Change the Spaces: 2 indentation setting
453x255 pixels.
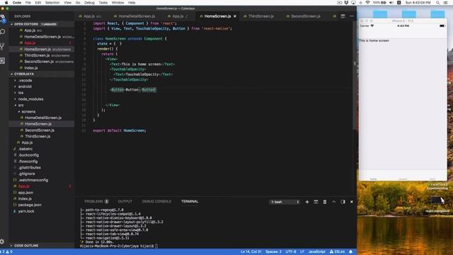click(x=273, y=252)
